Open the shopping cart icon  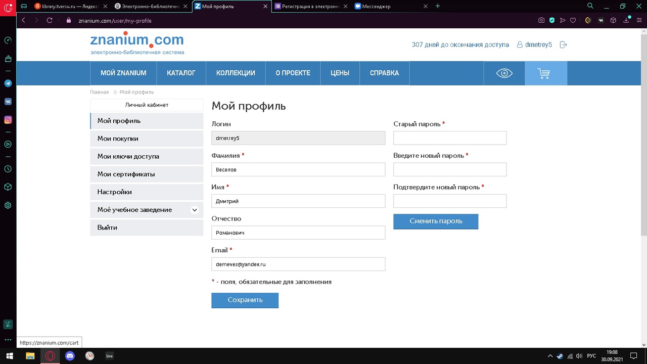[x=544, y=73]
